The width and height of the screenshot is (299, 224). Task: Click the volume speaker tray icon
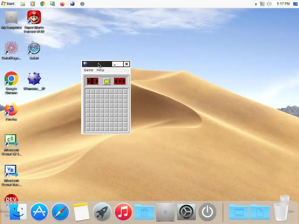tap(269, 4)
